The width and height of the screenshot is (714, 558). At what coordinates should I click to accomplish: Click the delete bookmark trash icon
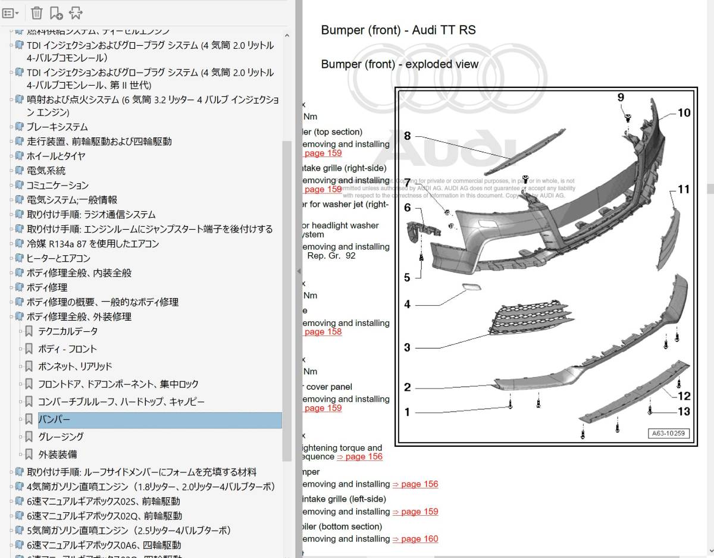(x=36, y=12)
